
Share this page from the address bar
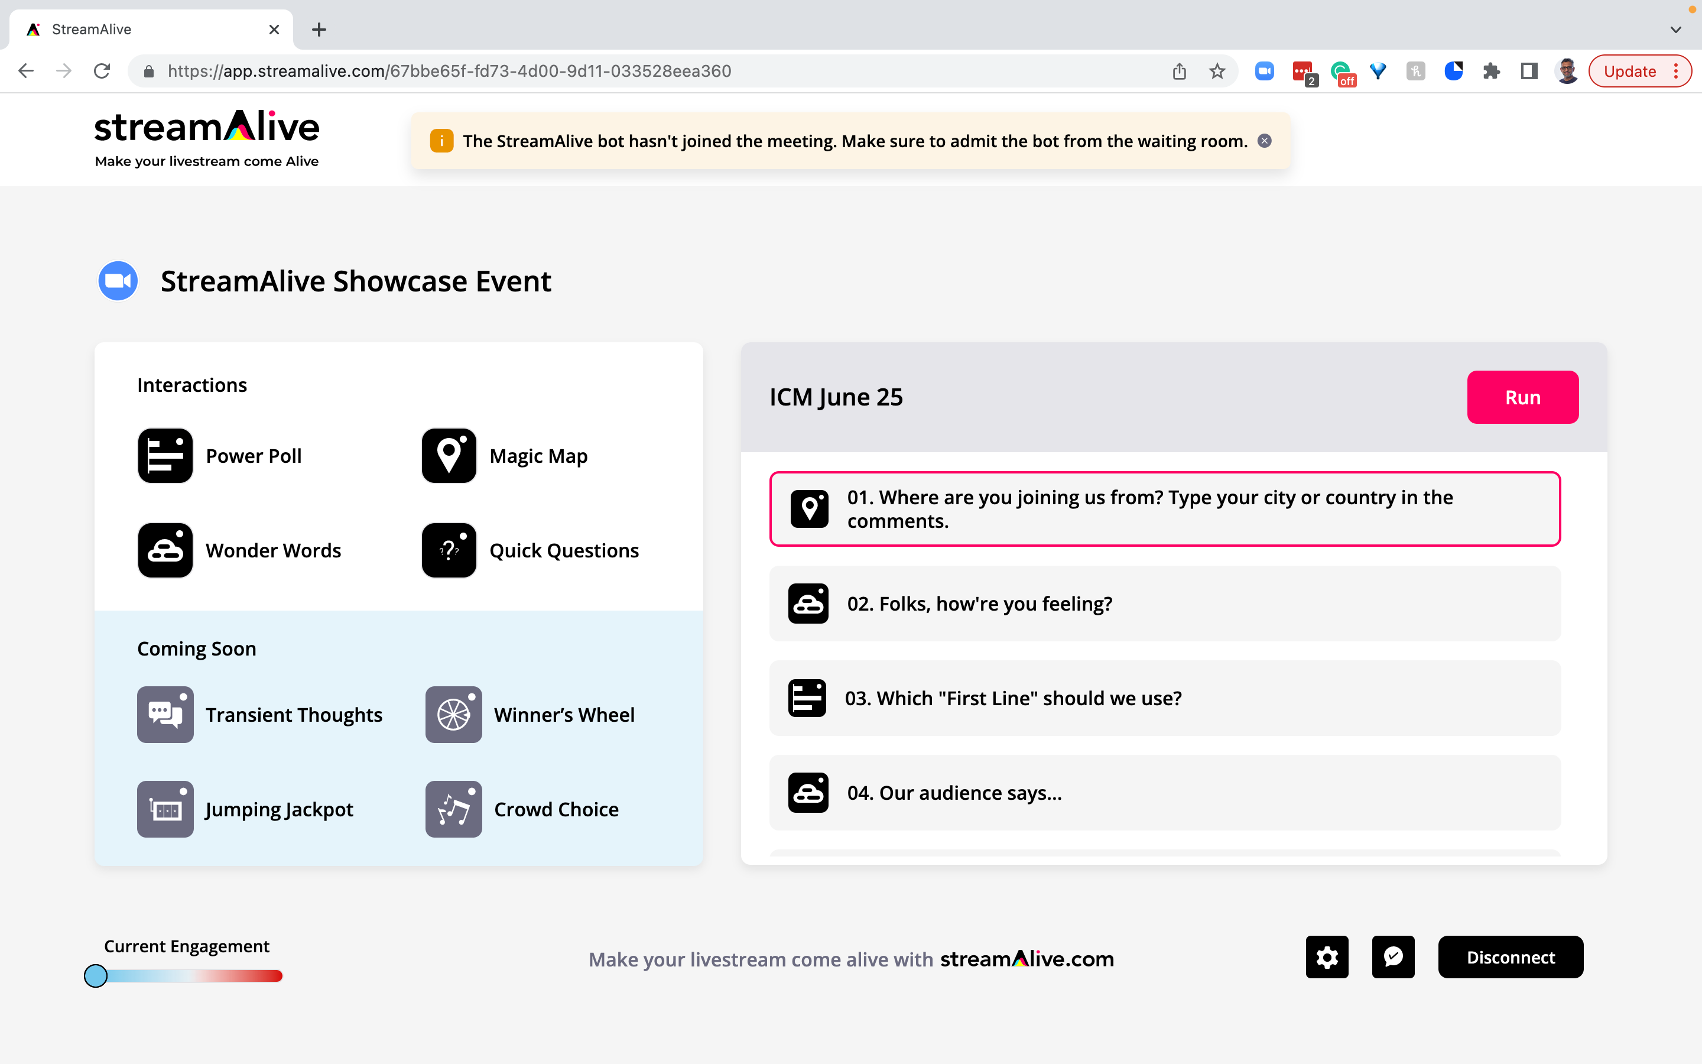(1180, 71)
